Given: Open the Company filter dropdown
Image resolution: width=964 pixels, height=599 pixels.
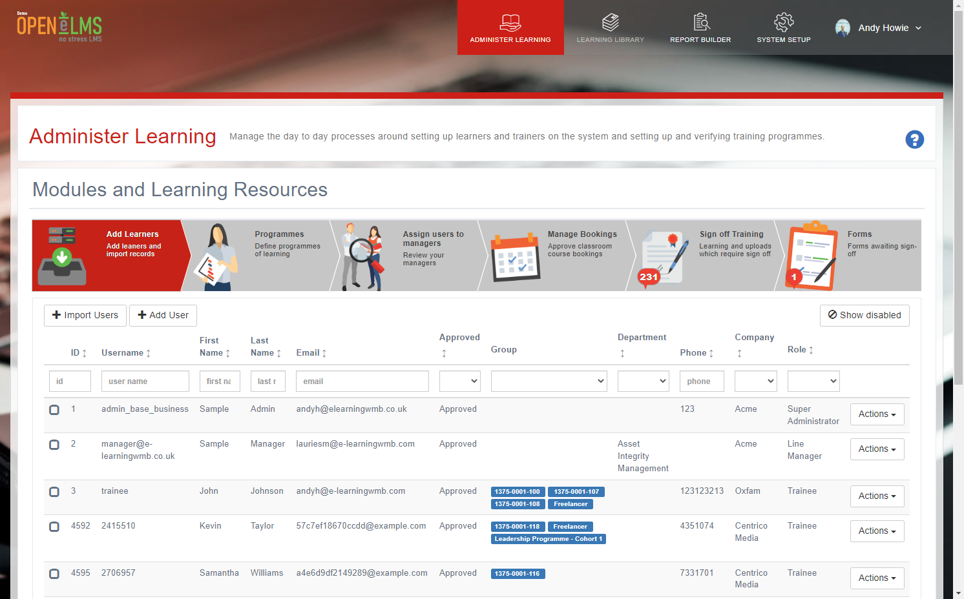Looking at the screenshot, I should click(756, 381).
